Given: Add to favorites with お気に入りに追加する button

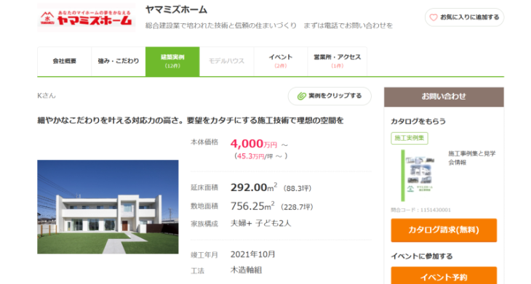Looking at the screenshot, I should click(x=464, y=17).
